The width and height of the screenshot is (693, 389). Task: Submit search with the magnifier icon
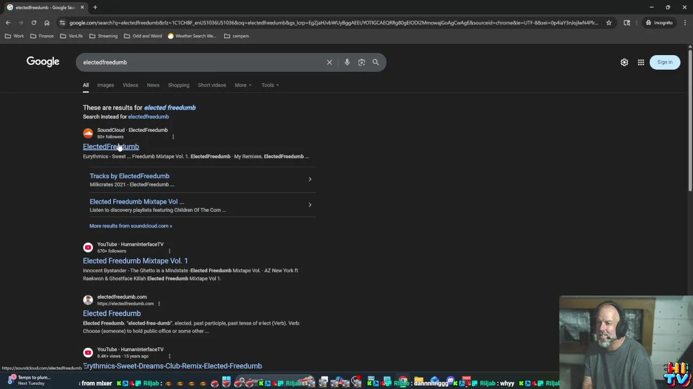pos(376,62)
